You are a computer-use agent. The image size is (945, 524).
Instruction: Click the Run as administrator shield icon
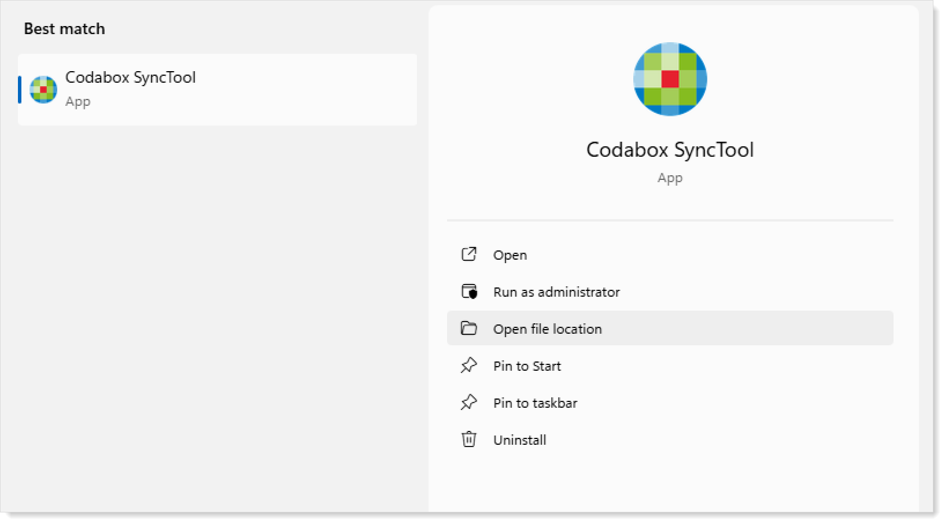point(469,291)
